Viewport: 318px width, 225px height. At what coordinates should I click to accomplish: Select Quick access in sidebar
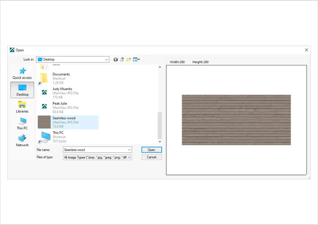click(22, 74)
